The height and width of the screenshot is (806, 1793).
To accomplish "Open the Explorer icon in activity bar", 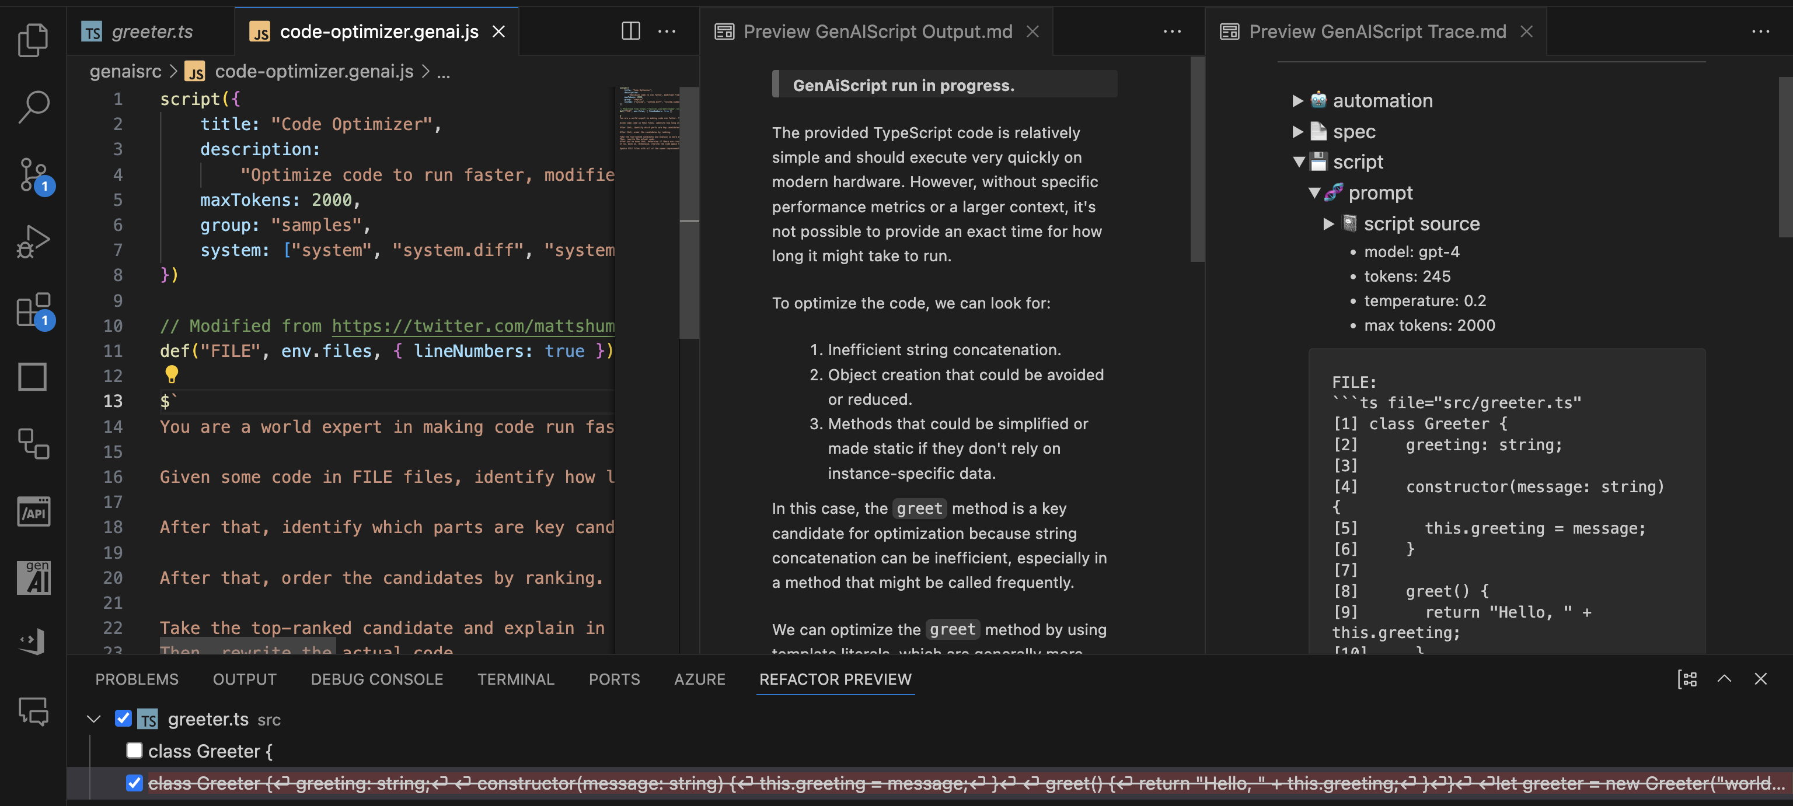I will click(x=32, y=40).
